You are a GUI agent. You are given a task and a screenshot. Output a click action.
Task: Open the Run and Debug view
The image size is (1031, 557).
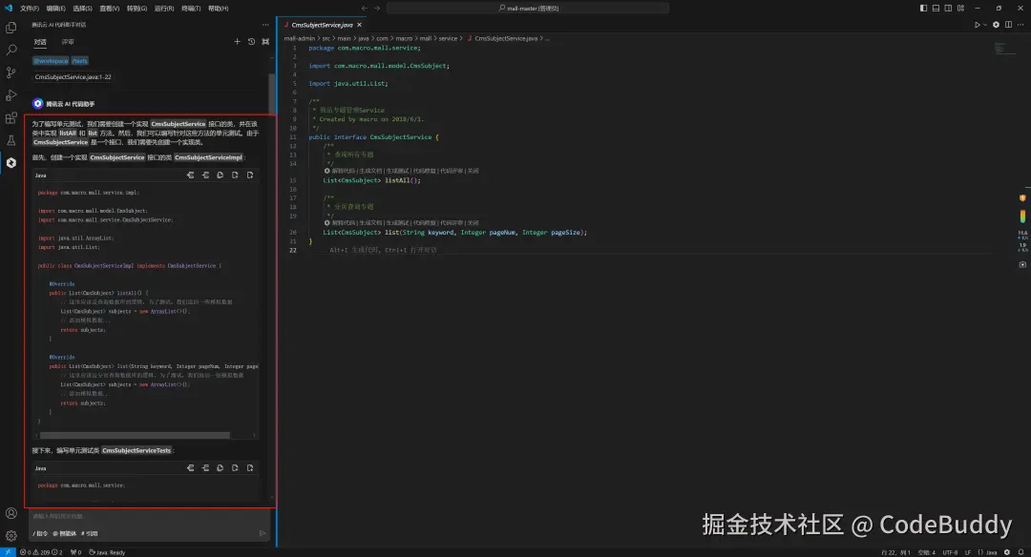coord(11,95)
